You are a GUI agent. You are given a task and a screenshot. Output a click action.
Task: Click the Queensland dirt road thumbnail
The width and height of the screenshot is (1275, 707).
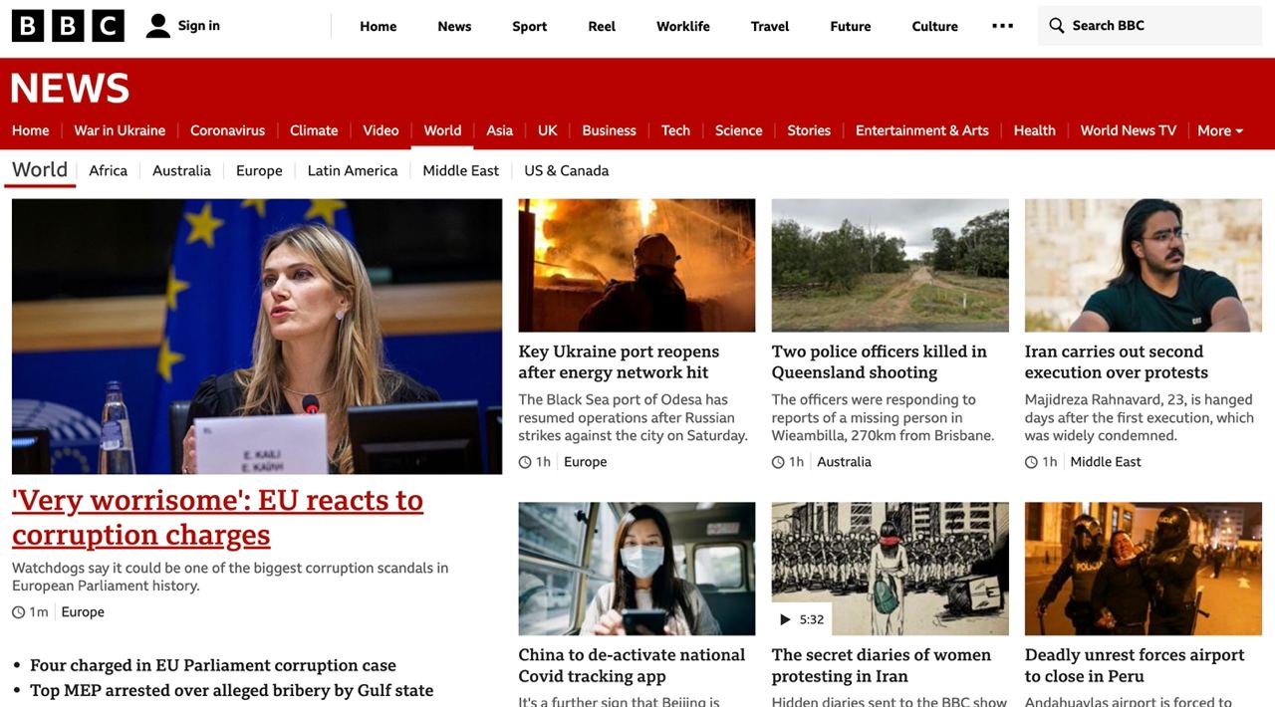[890, 265]
